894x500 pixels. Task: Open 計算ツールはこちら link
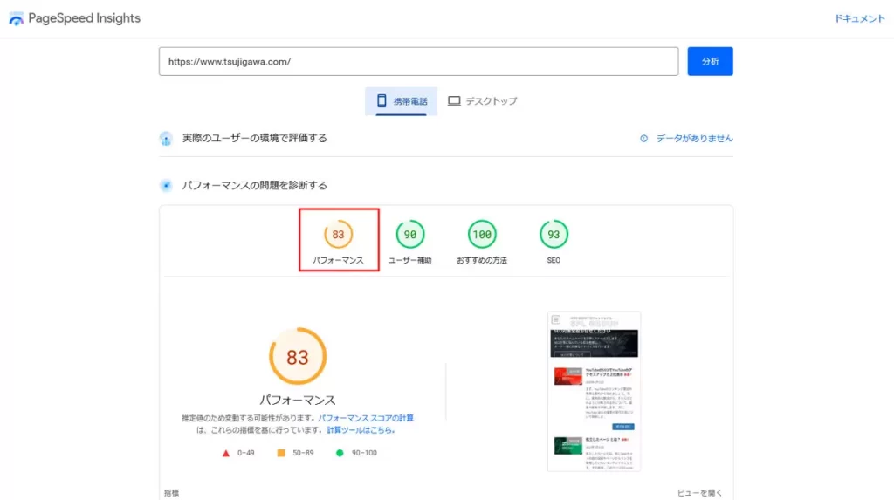click(x=361, y=430)
